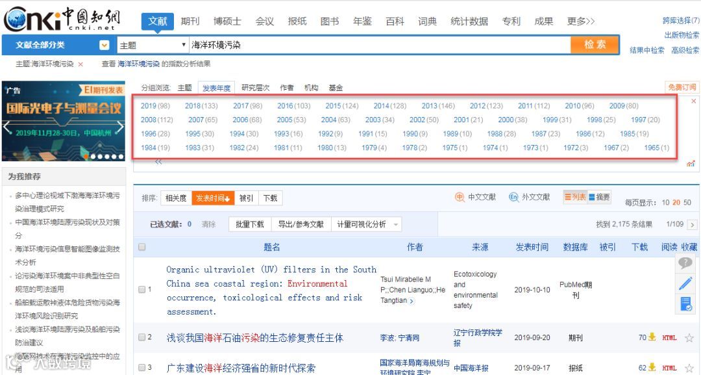Select the 会议 tab

click(x=265, y=21)
